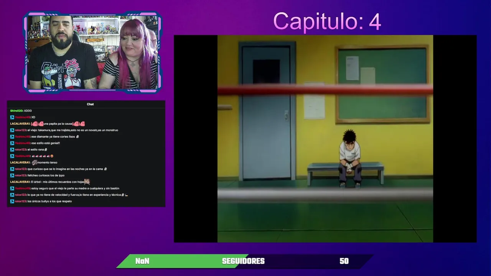Click the anime video playing area
The width and height of the screenshot is (491, 276).
pos(325,139)
